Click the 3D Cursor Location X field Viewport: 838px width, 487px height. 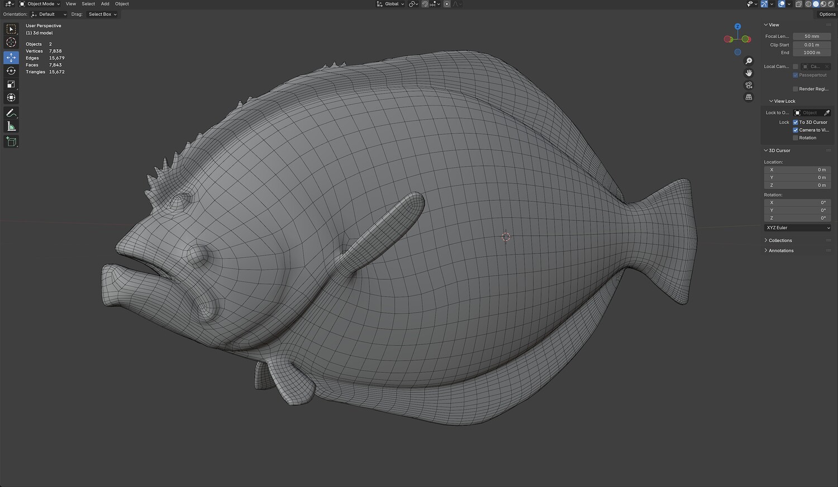click(x=797, y=170)
